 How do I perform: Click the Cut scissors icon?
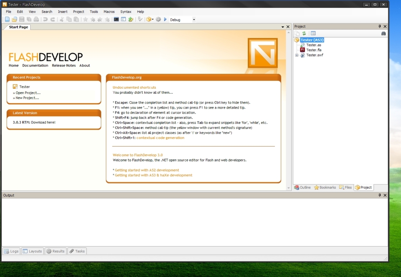[x=61, y=20]
